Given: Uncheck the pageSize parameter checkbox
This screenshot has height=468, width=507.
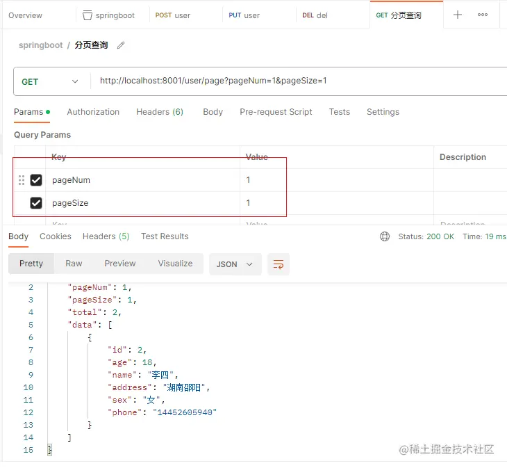Looking at the screenshot, I should click(36, 203).
